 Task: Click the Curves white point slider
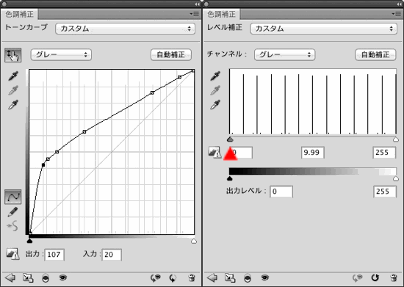coord(194,241)
